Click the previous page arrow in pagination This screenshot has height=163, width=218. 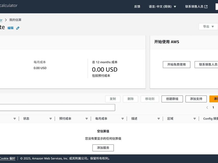tap(207, 107)
